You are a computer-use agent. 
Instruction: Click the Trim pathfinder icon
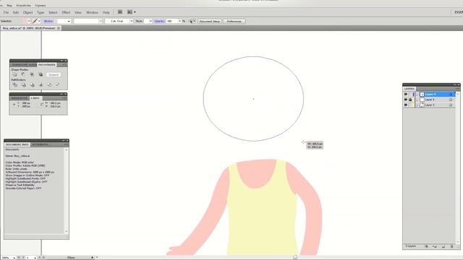[23, 85]
